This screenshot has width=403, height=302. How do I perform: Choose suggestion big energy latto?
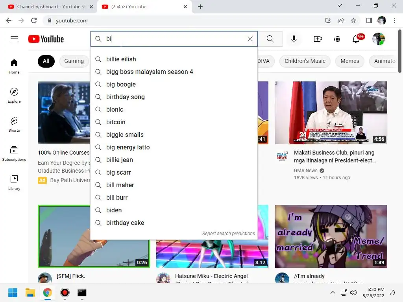point(174,147)
